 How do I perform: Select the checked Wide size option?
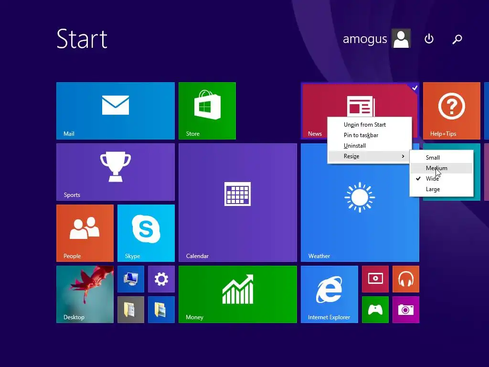(x=442, y=179)
